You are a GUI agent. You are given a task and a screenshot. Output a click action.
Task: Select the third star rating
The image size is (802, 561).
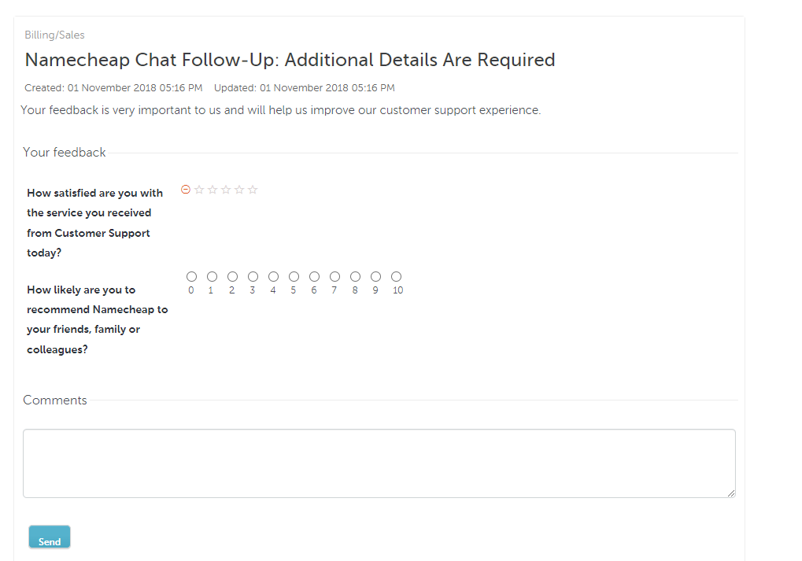[x=226, y=190]
